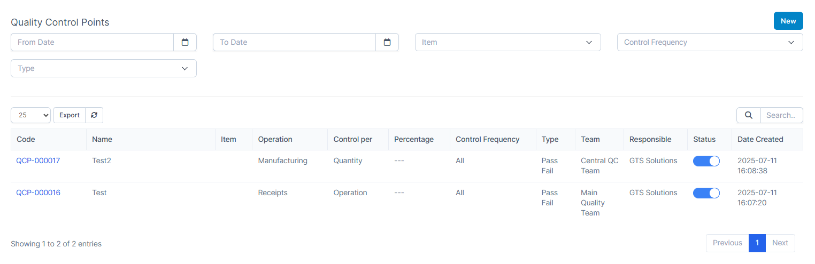Click inside the From Date field
Screen dimensions: 815x264
(93, 42)
